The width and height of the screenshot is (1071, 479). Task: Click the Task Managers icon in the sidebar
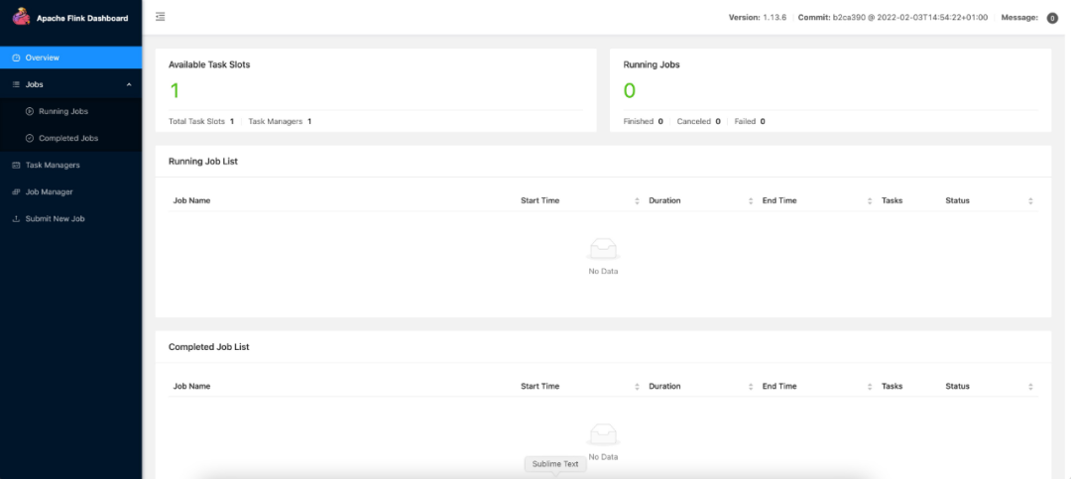point(16,165)
